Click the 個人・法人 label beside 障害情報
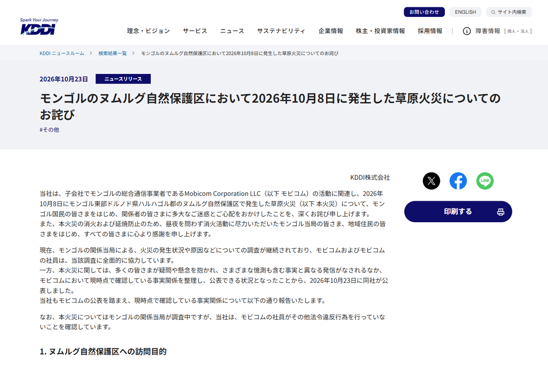Viewport: 548px width, 365px height. tap(518, 31)
